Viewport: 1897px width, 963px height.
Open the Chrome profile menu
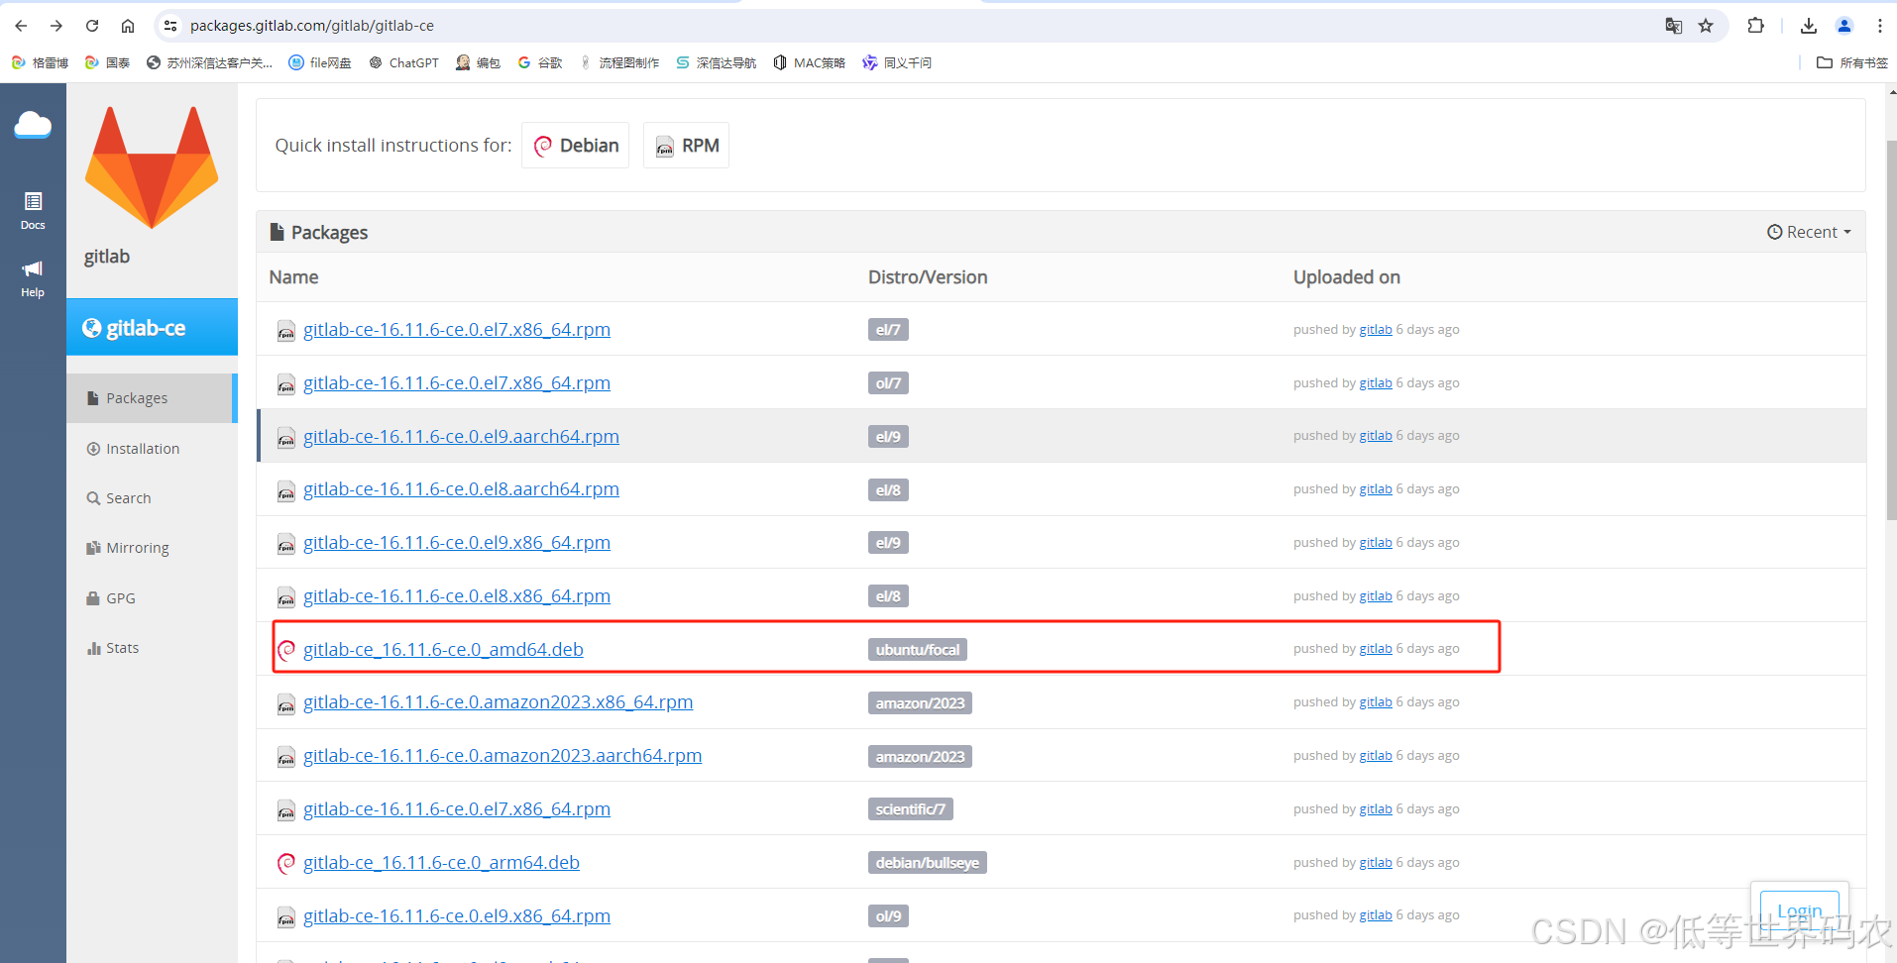(x=1844, y=26)
